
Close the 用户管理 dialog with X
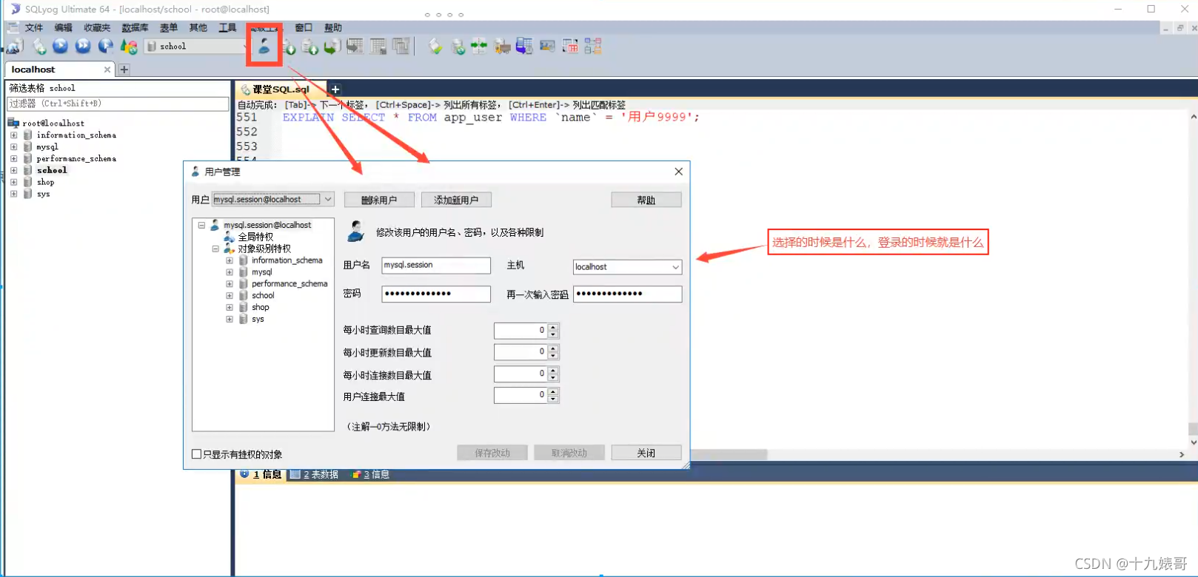pyautogui.click(x=678, y=172)
